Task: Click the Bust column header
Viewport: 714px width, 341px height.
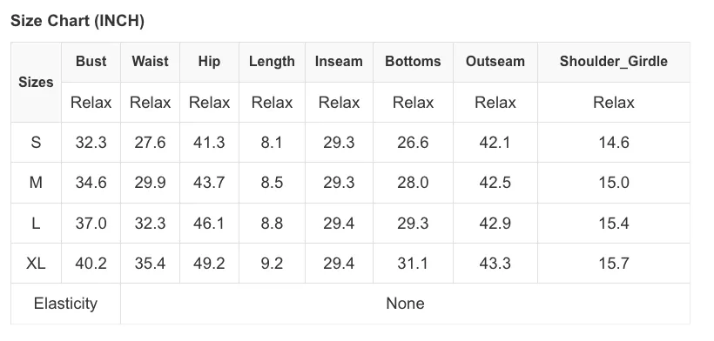Action: [x=91, y=62]
